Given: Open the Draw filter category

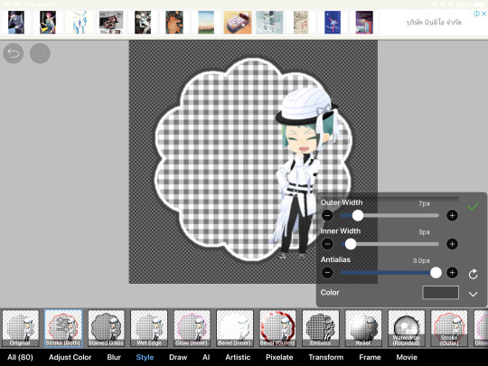Looking at the screenshot, I should pos(178,357).
